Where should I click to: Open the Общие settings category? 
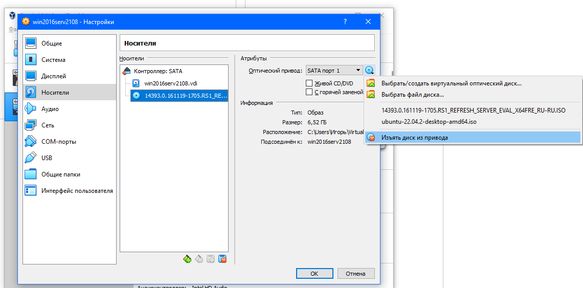70,43
